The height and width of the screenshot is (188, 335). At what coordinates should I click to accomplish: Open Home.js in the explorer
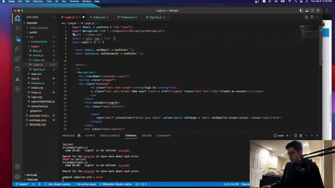[x=38, y=55]
